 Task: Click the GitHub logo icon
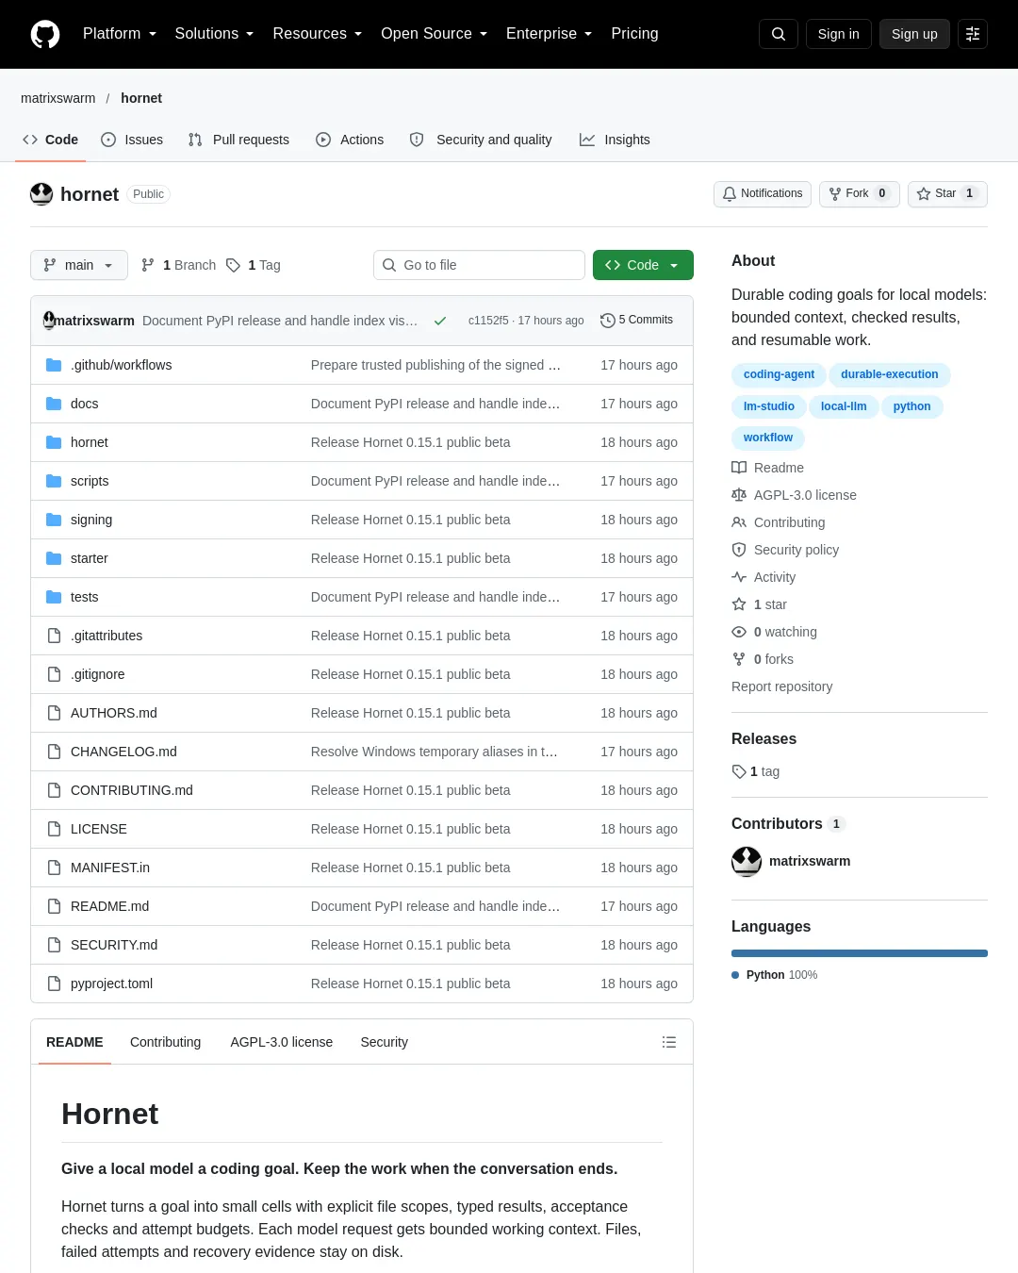[45, 34]
